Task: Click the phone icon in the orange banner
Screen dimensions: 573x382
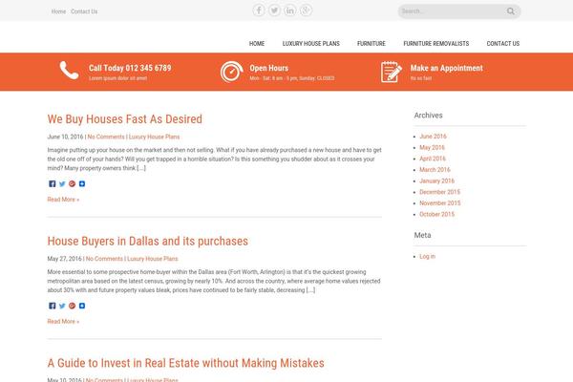Action: pyautogui.click(x=69, y=70)
